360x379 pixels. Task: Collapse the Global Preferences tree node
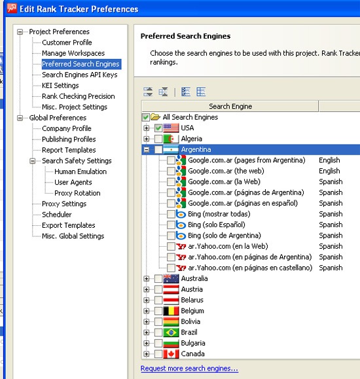(x=20, y=118)
